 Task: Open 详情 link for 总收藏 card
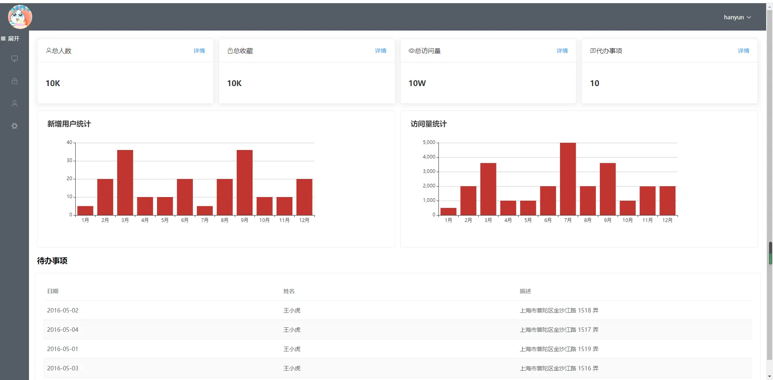pos(381,51)
